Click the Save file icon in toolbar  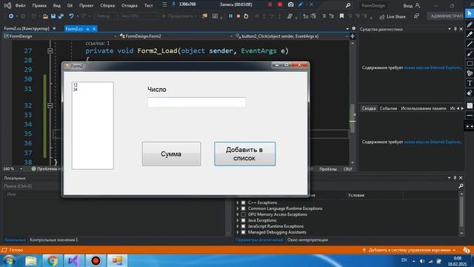(x=53, y=16)
